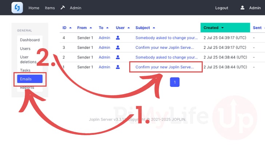
Task: Click Sender 1 in row 2
Action: pyautogui.click(x=85, y=57)
